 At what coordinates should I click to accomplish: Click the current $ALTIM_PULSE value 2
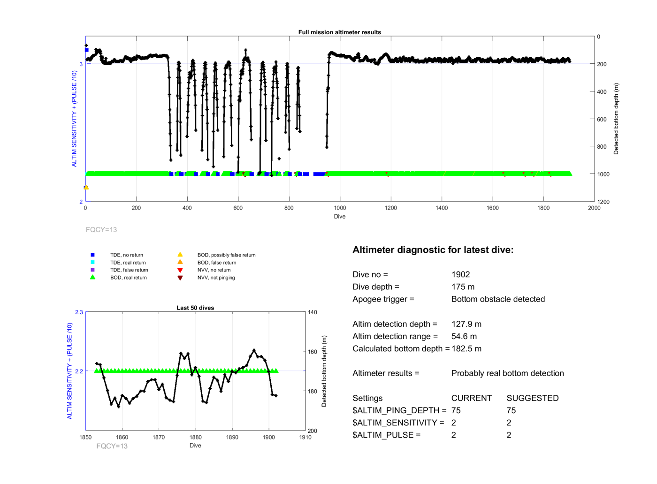pos(454,435)
